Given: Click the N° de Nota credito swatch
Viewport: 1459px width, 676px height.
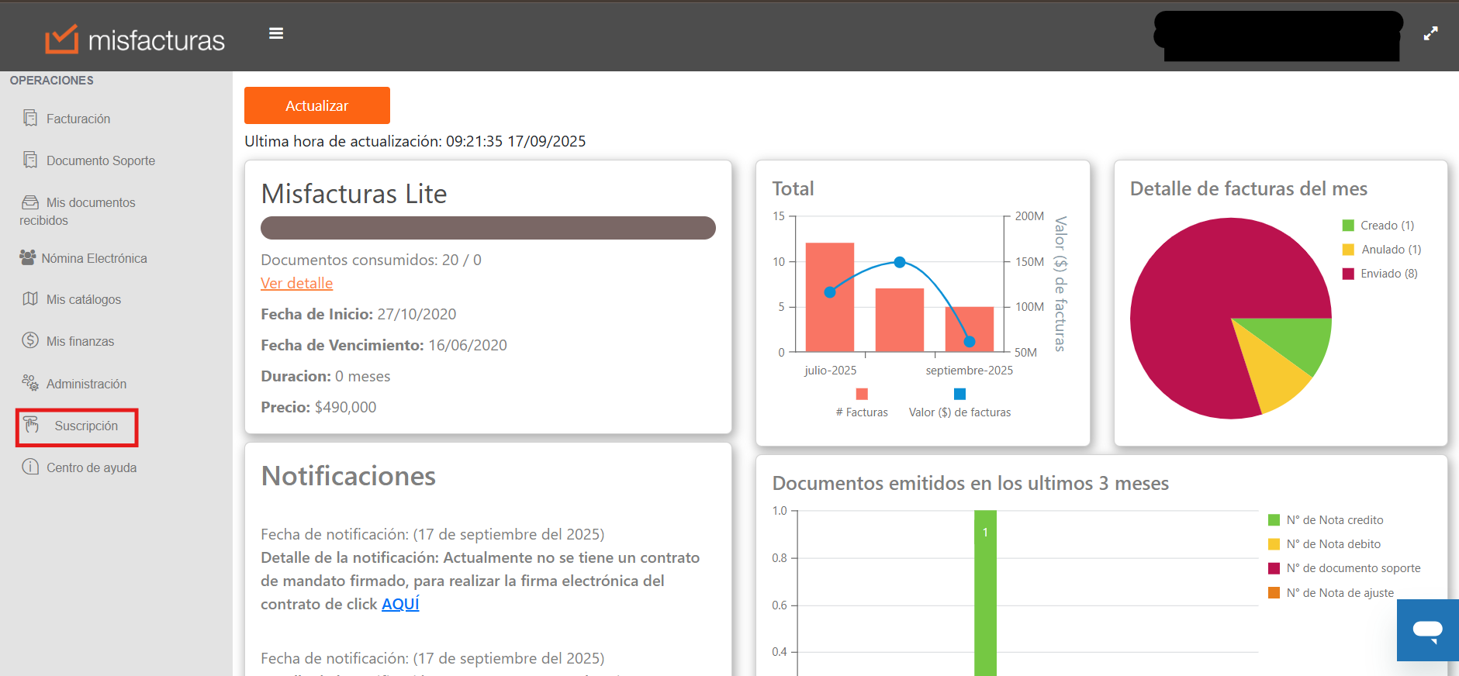Looking at the screenshot, I should [x=1274, y=520].
